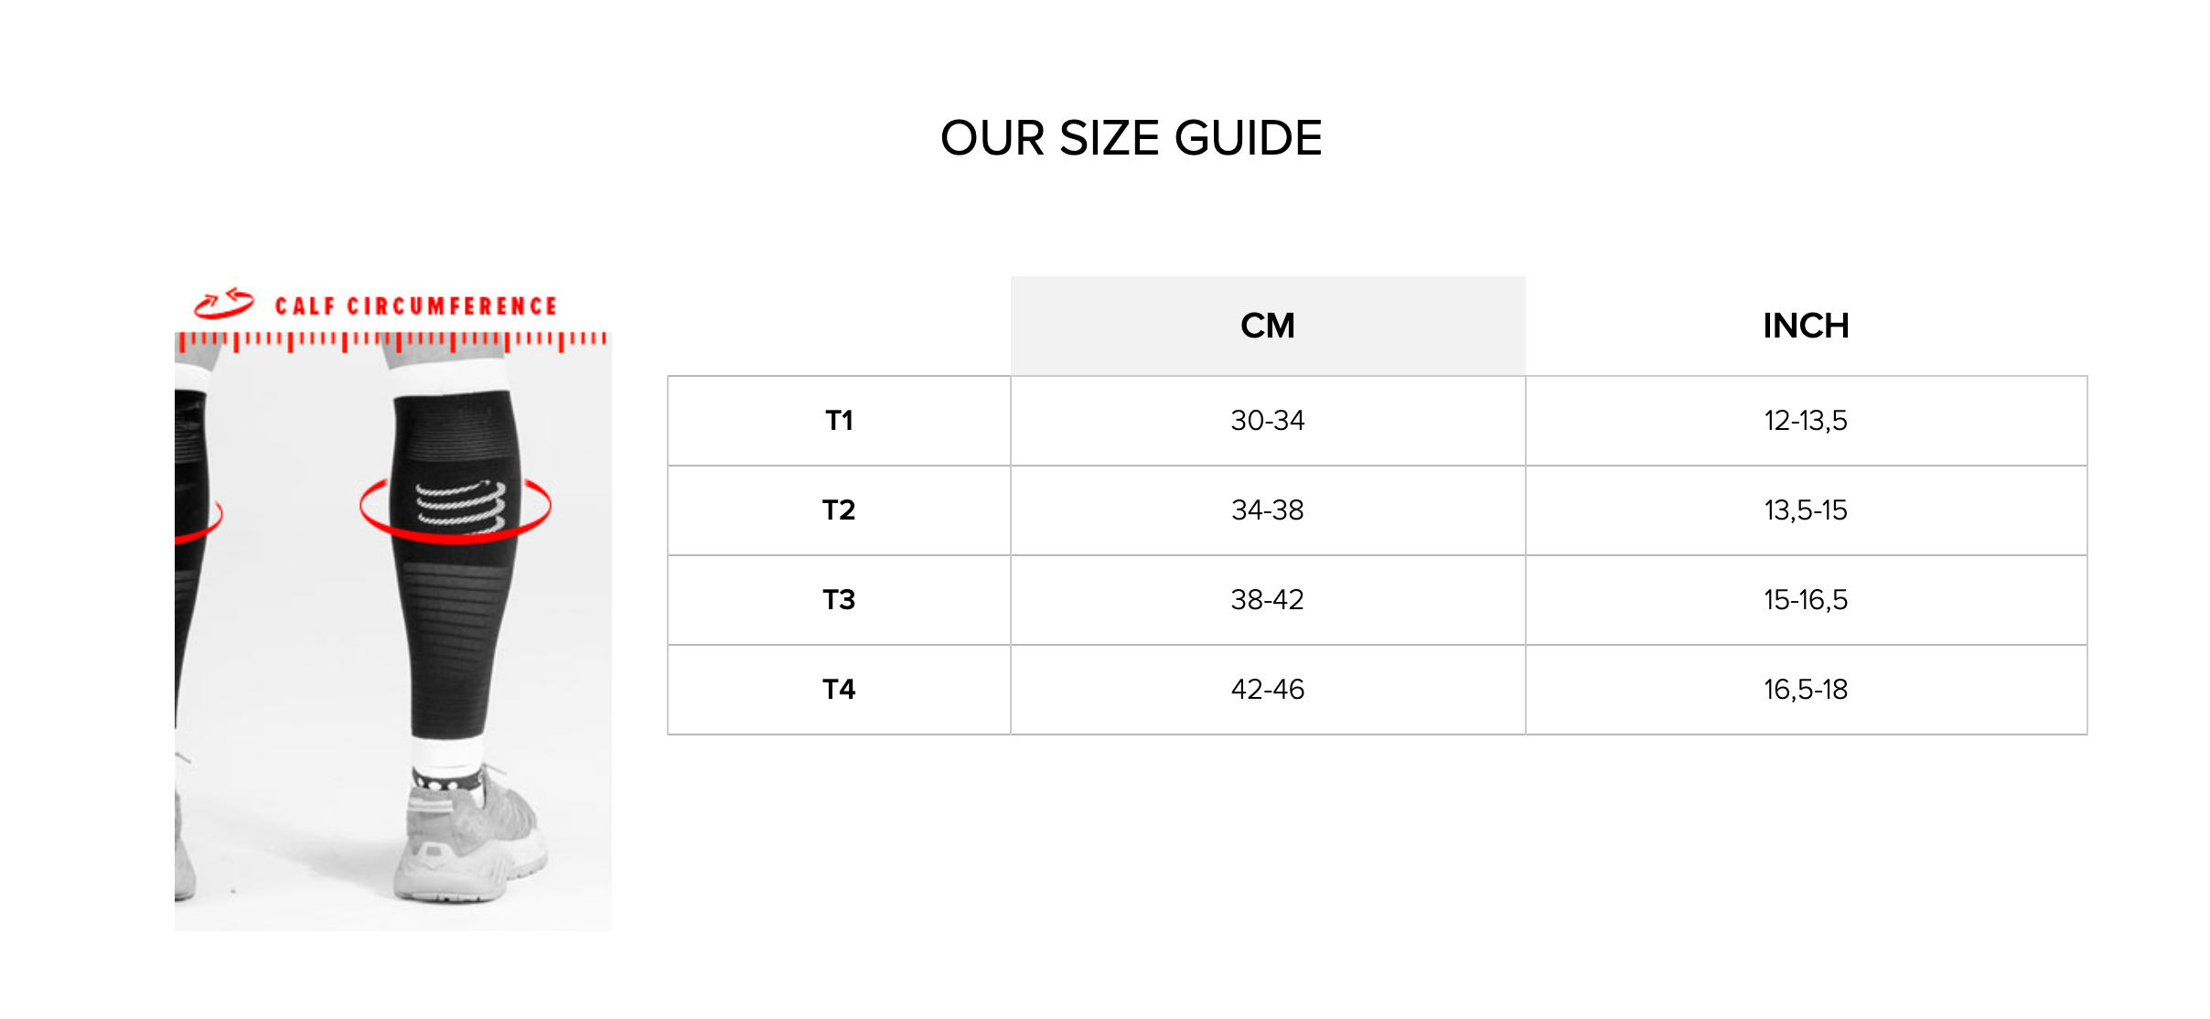The width and height of the screenshot is (2210, 1019).
Task: Click the T2 size row label
Action: [839, 510]
